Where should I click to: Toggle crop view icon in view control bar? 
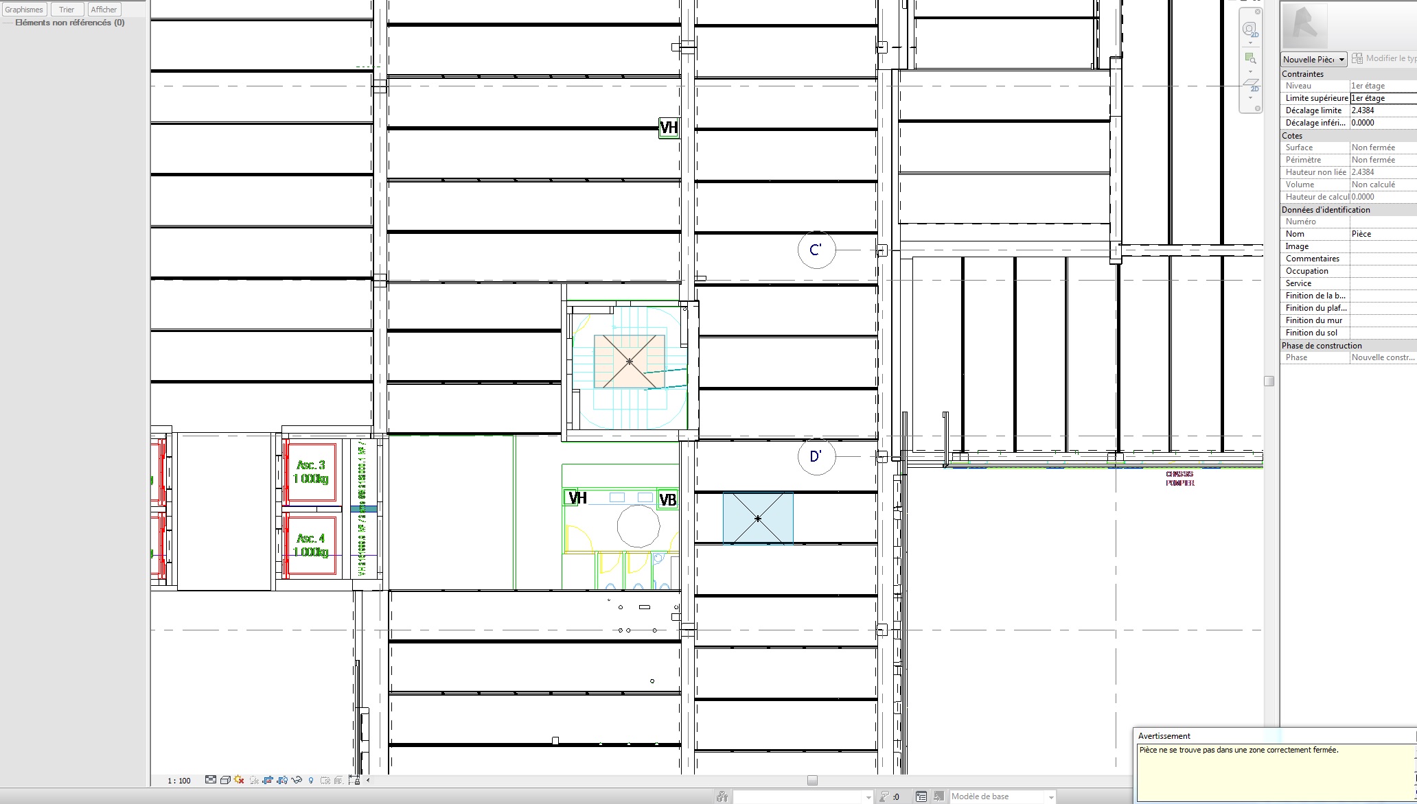268,780
